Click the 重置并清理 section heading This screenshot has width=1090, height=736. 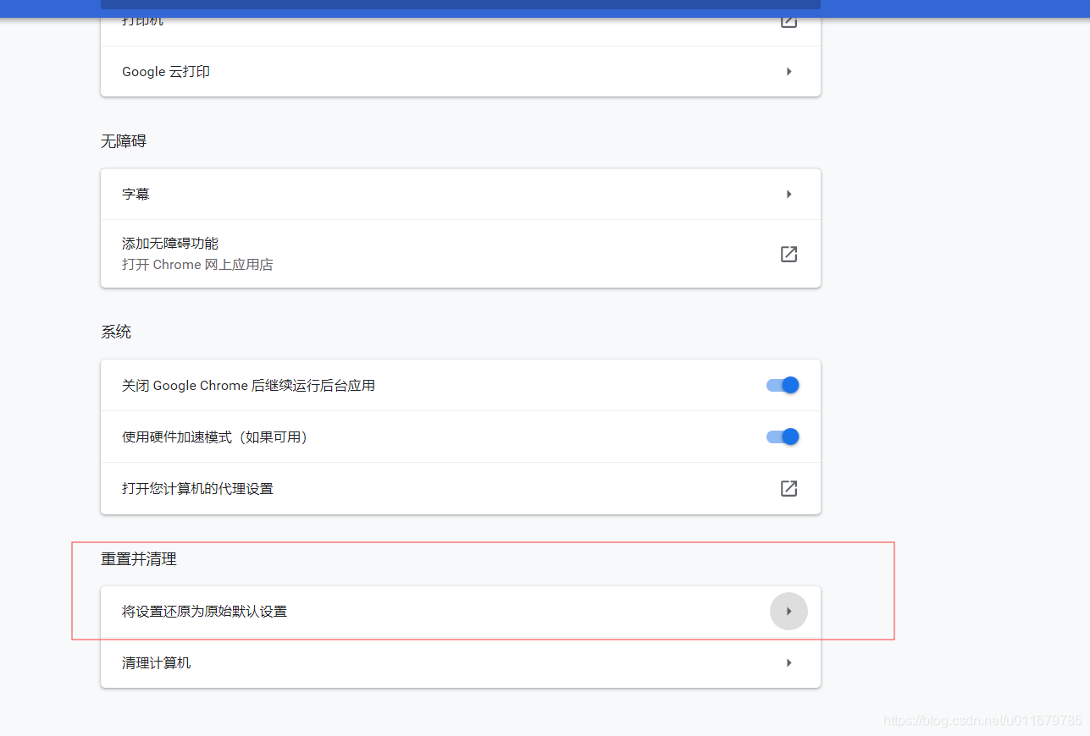pos(139,559)
